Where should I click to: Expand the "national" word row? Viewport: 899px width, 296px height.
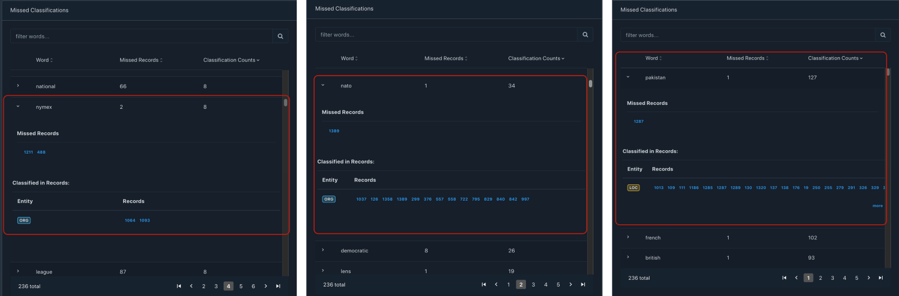[x=18, y=86]
